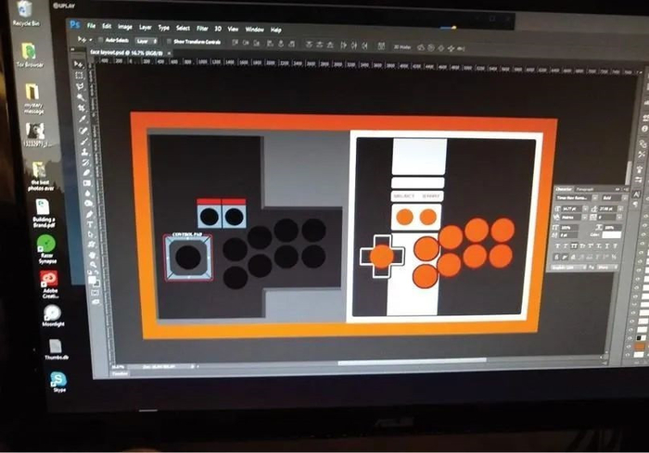
Task: Switch to the Paragraph tab
Action: [x=585, y=190]
